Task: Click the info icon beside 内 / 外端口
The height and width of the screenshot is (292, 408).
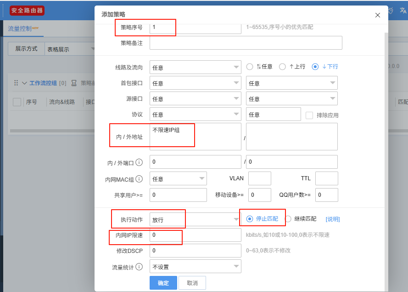Action: click(x=139, y=162)
